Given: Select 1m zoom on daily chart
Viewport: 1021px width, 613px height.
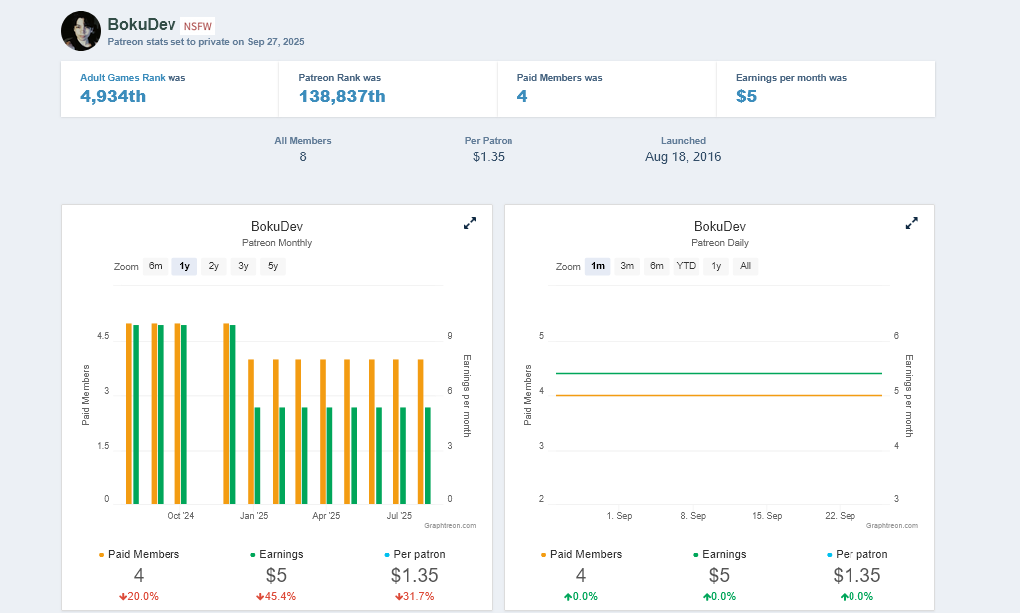Looking at the screenshot, I should [x=598, y=266].
